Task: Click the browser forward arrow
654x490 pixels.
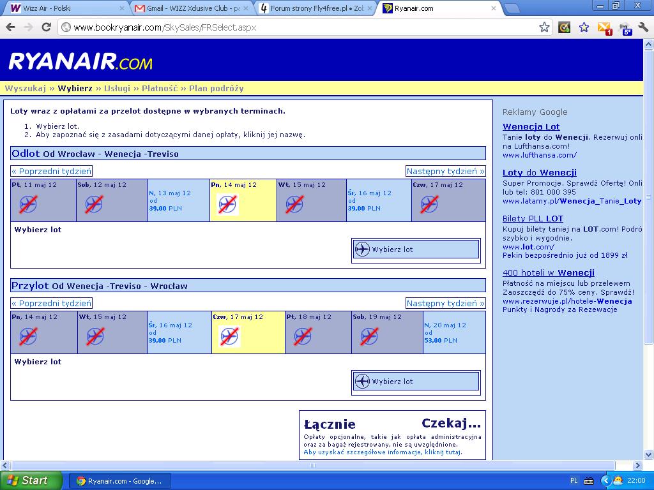Action: [28, 27]
